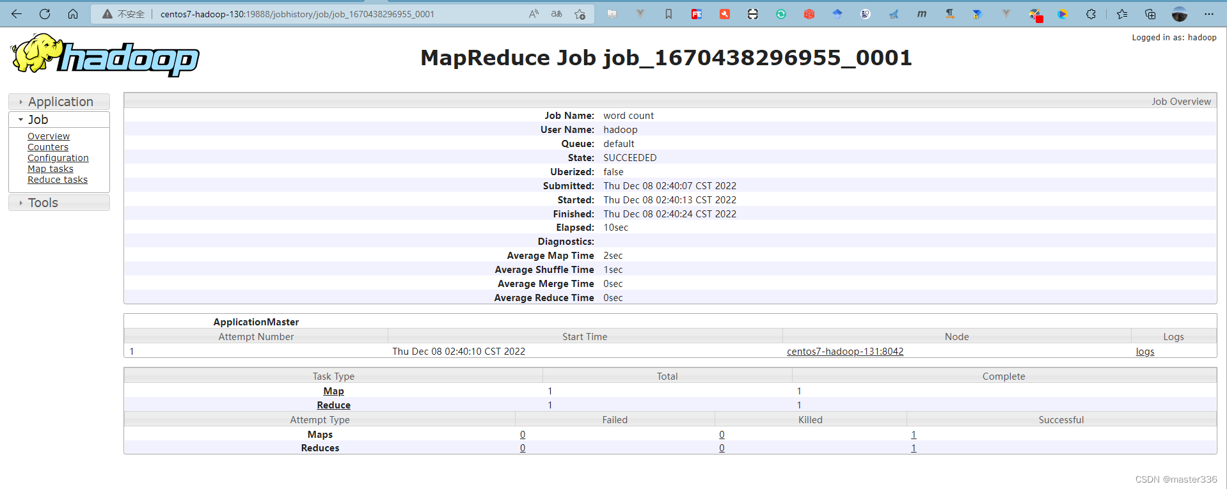The width and height of the screenshot is (1227, 489).
Task: Click the screenshot capture extension icon
Action: tap(753, 13)
